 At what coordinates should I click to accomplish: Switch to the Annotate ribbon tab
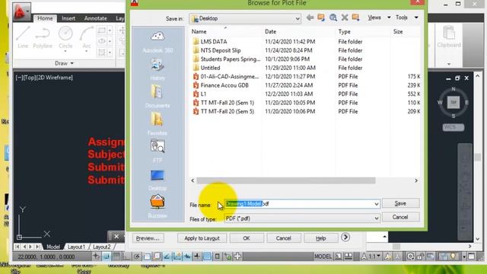95,18
